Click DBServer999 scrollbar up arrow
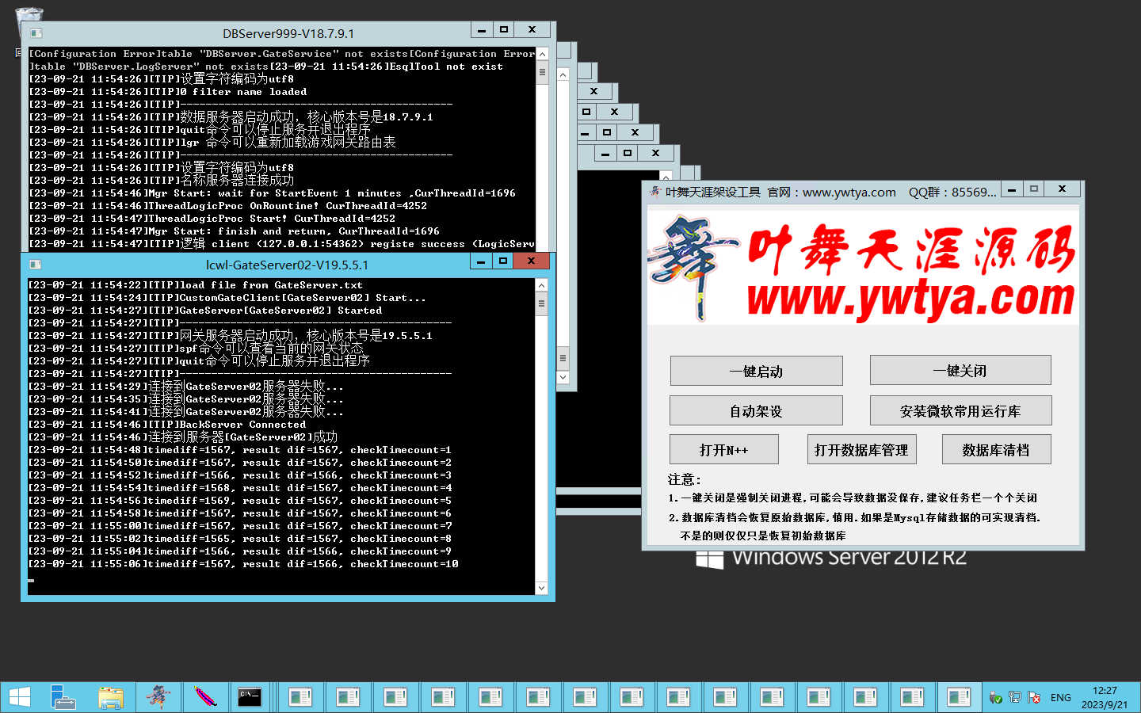This screenshot has width=1141, height=713. click(x=542, y=54)
